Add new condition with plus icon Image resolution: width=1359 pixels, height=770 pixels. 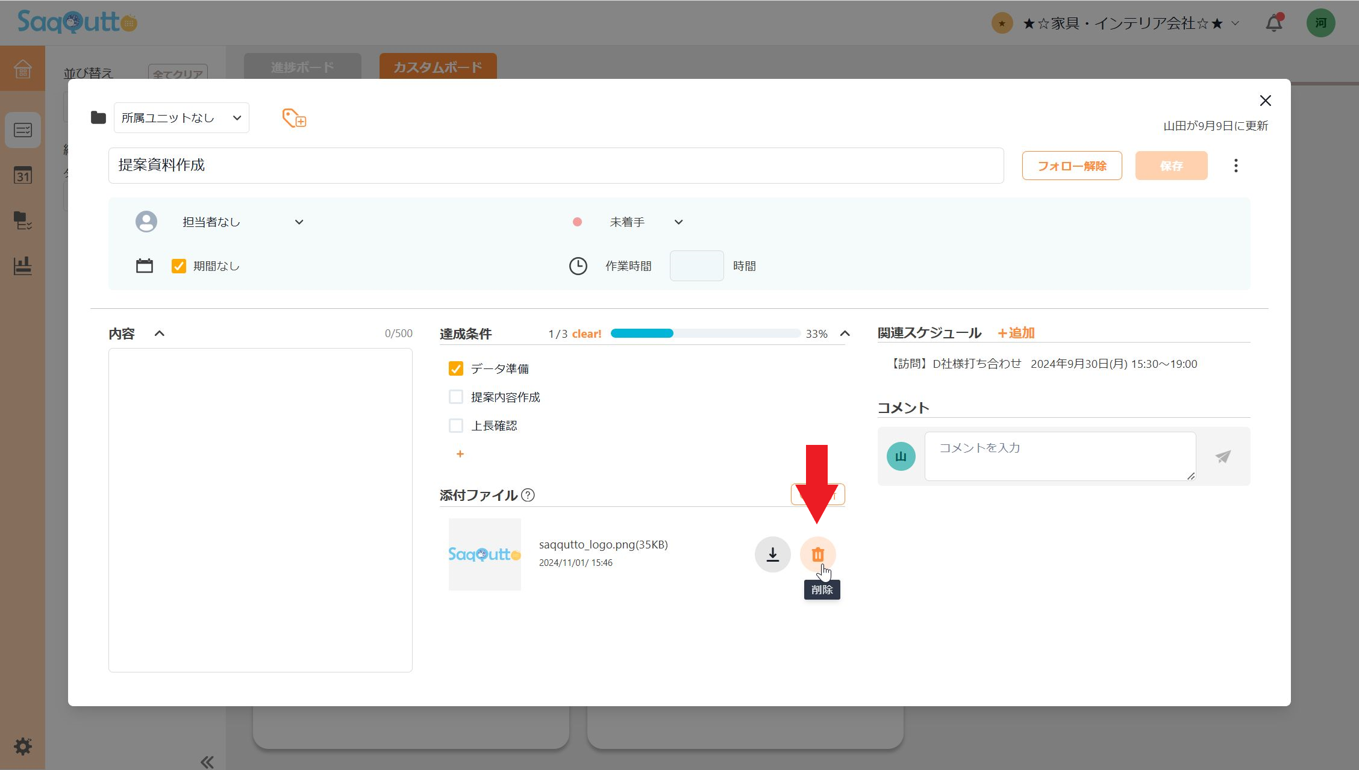pyautogui.click(x=460, y=454)
